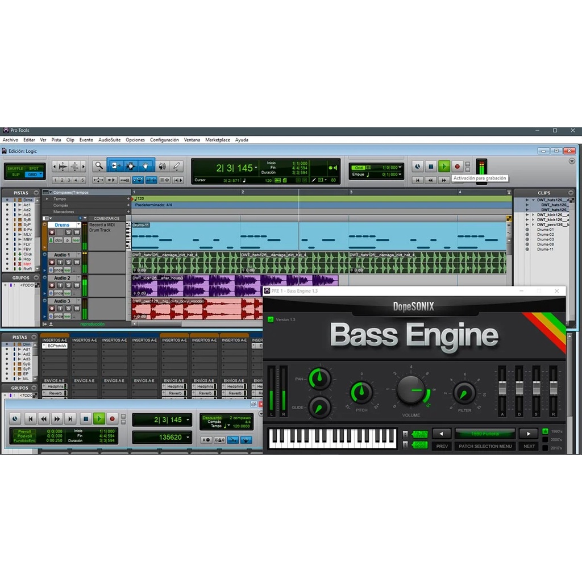
Task: Click PREV patch button in Bass Engine
Action: click(x=442, y=446)
